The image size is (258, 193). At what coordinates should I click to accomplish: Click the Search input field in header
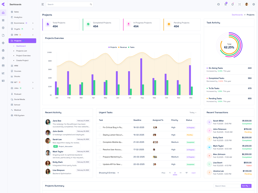68,5
